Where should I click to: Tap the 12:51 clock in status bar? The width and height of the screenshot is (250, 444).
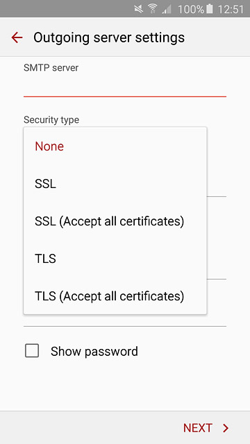click(x=231, y=9)
